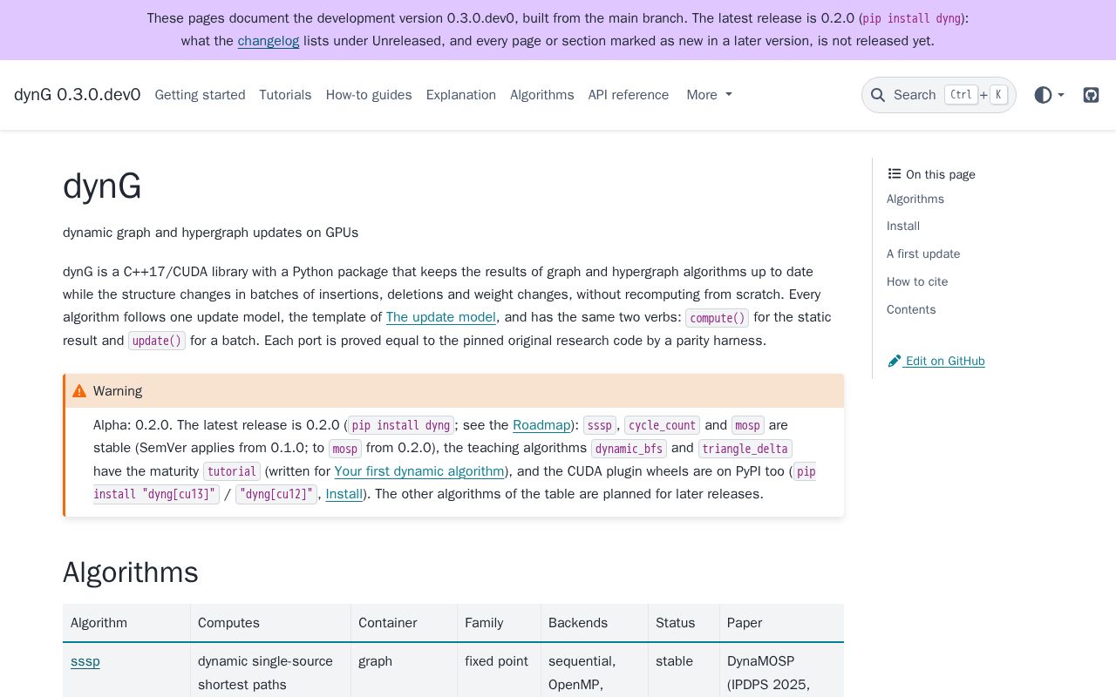
Task: Click the orange warning triangle icon
Action: pos(79,391)
